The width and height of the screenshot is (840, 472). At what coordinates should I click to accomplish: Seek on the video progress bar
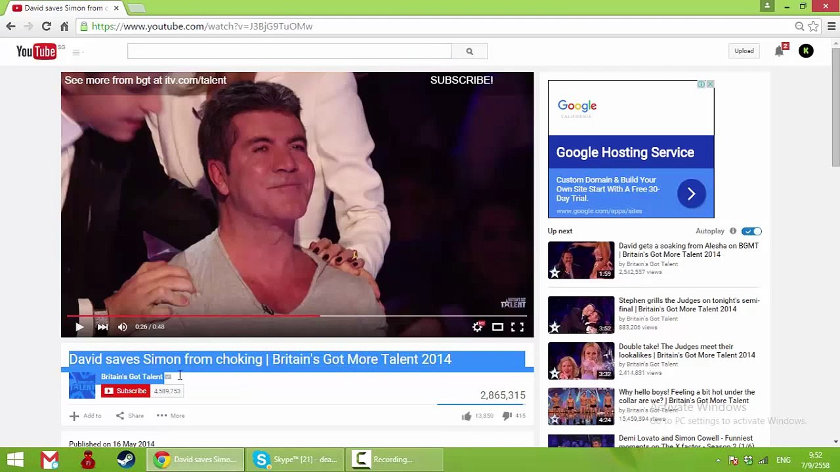click(x=297, y=316)
